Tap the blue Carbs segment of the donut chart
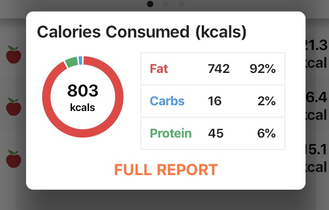Viewport: 329px width, 210px height. pyautogui.click(x=80, y=60)
